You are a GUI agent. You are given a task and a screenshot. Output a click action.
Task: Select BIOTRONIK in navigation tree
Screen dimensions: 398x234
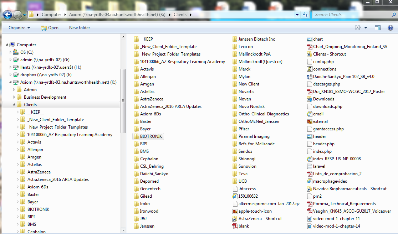click(x=38, y=209)
